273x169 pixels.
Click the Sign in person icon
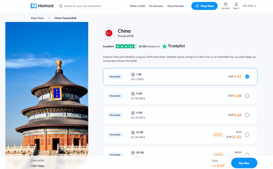[x=236, y=5]
